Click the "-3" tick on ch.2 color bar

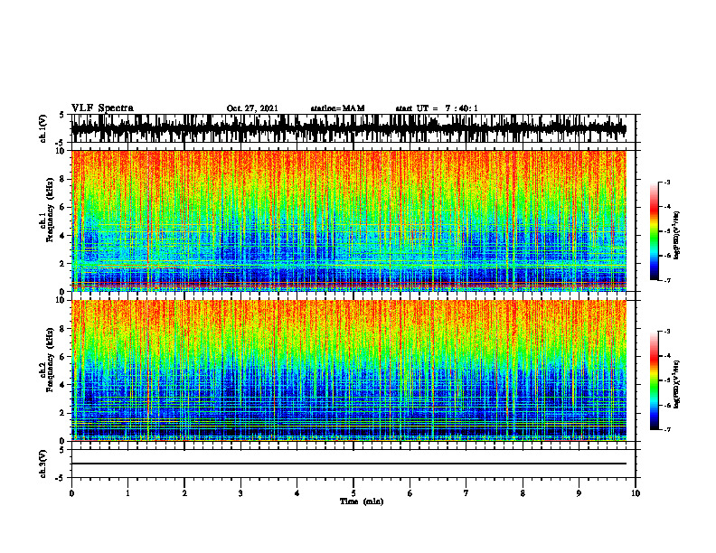click(666, 332)
